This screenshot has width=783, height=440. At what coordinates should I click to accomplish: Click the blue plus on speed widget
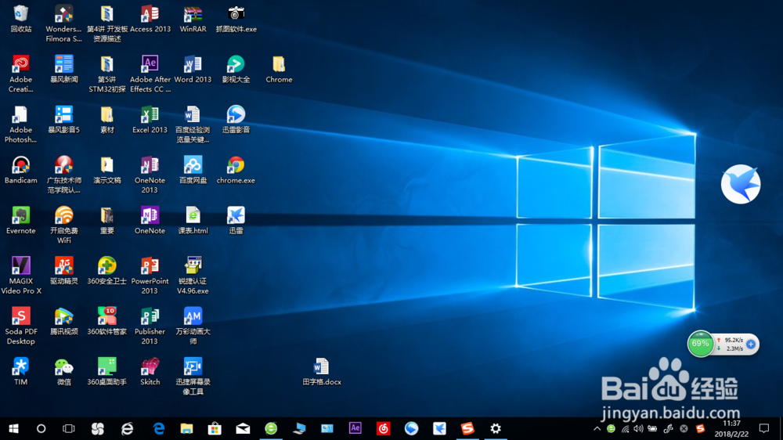tap(751, 344)
